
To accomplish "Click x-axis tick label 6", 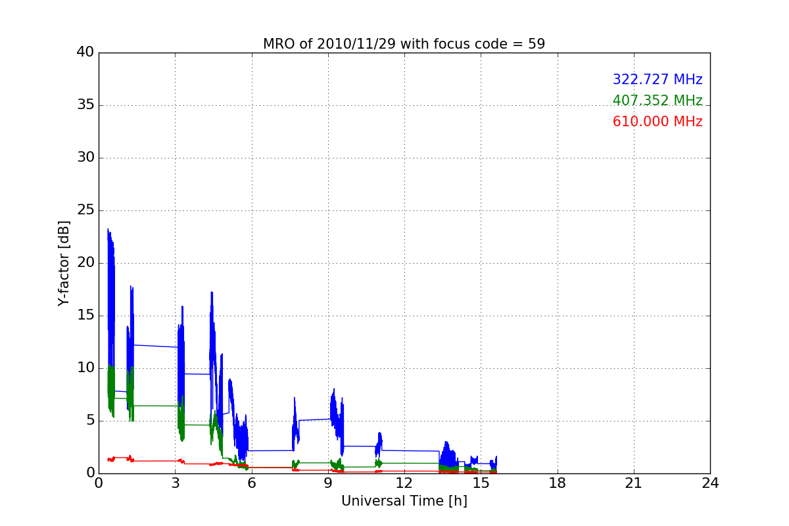I will pos(251,483).
